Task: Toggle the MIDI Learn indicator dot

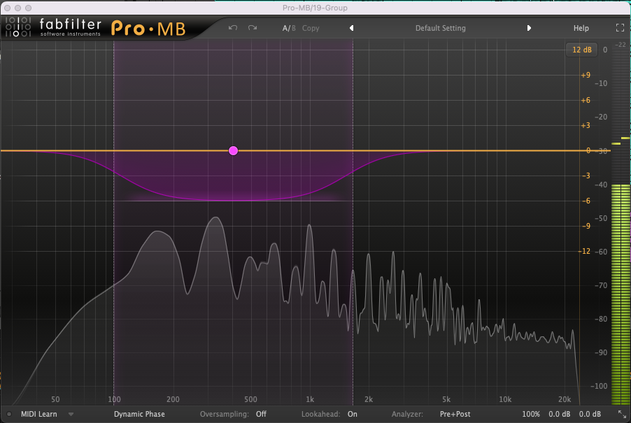Action: point(9,414)
